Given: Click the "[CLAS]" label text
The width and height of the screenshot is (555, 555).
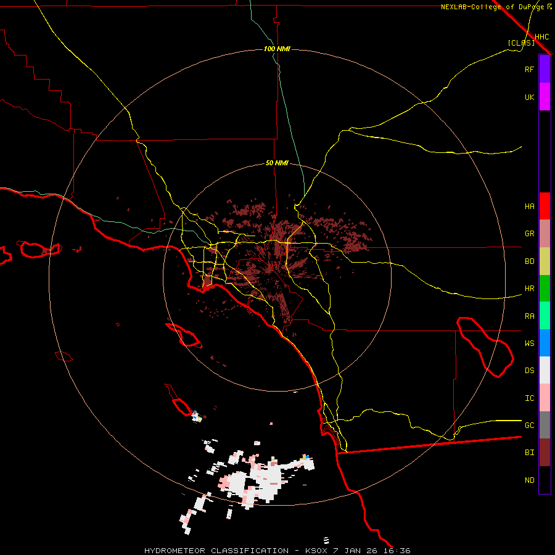Looking at the screenshot, I should coord(521,43).
